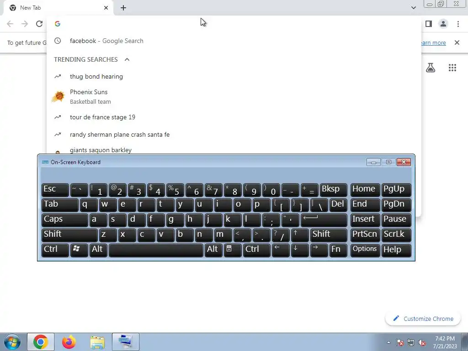Click the down arrow key

tap(300, 250)
